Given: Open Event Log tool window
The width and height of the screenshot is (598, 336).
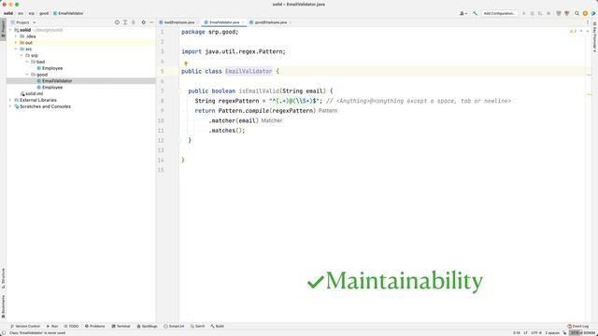Looking at the screenshot, I should (578, 326).
